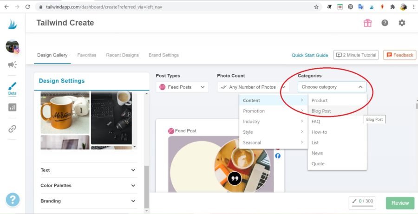
Task: Open the megaphone marketing icon
Action: click(x=13, y=65)
